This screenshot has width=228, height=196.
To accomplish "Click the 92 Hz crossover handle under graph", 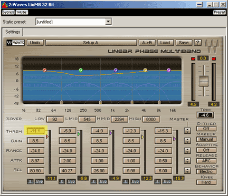I will point(62,102).
